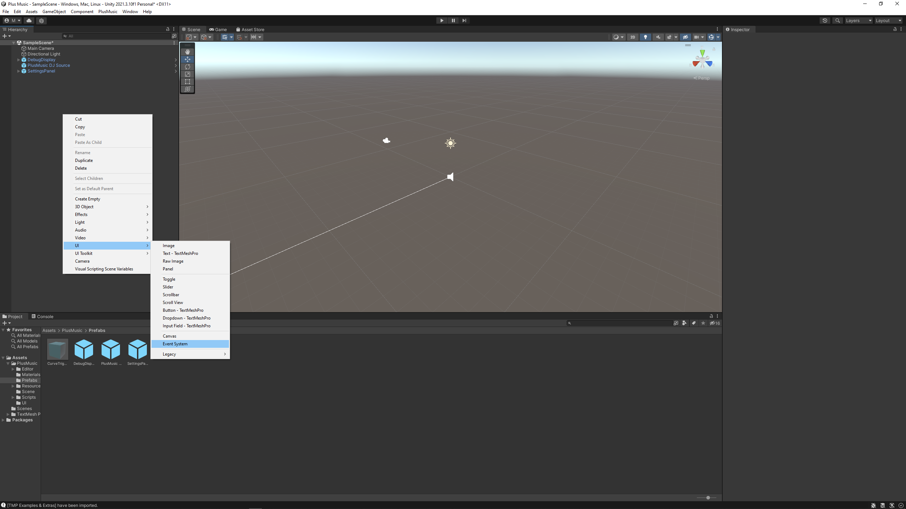This screenshot has height=509, width=906.
Task: Toggle scene lighting button
Action: pos(646,37)
